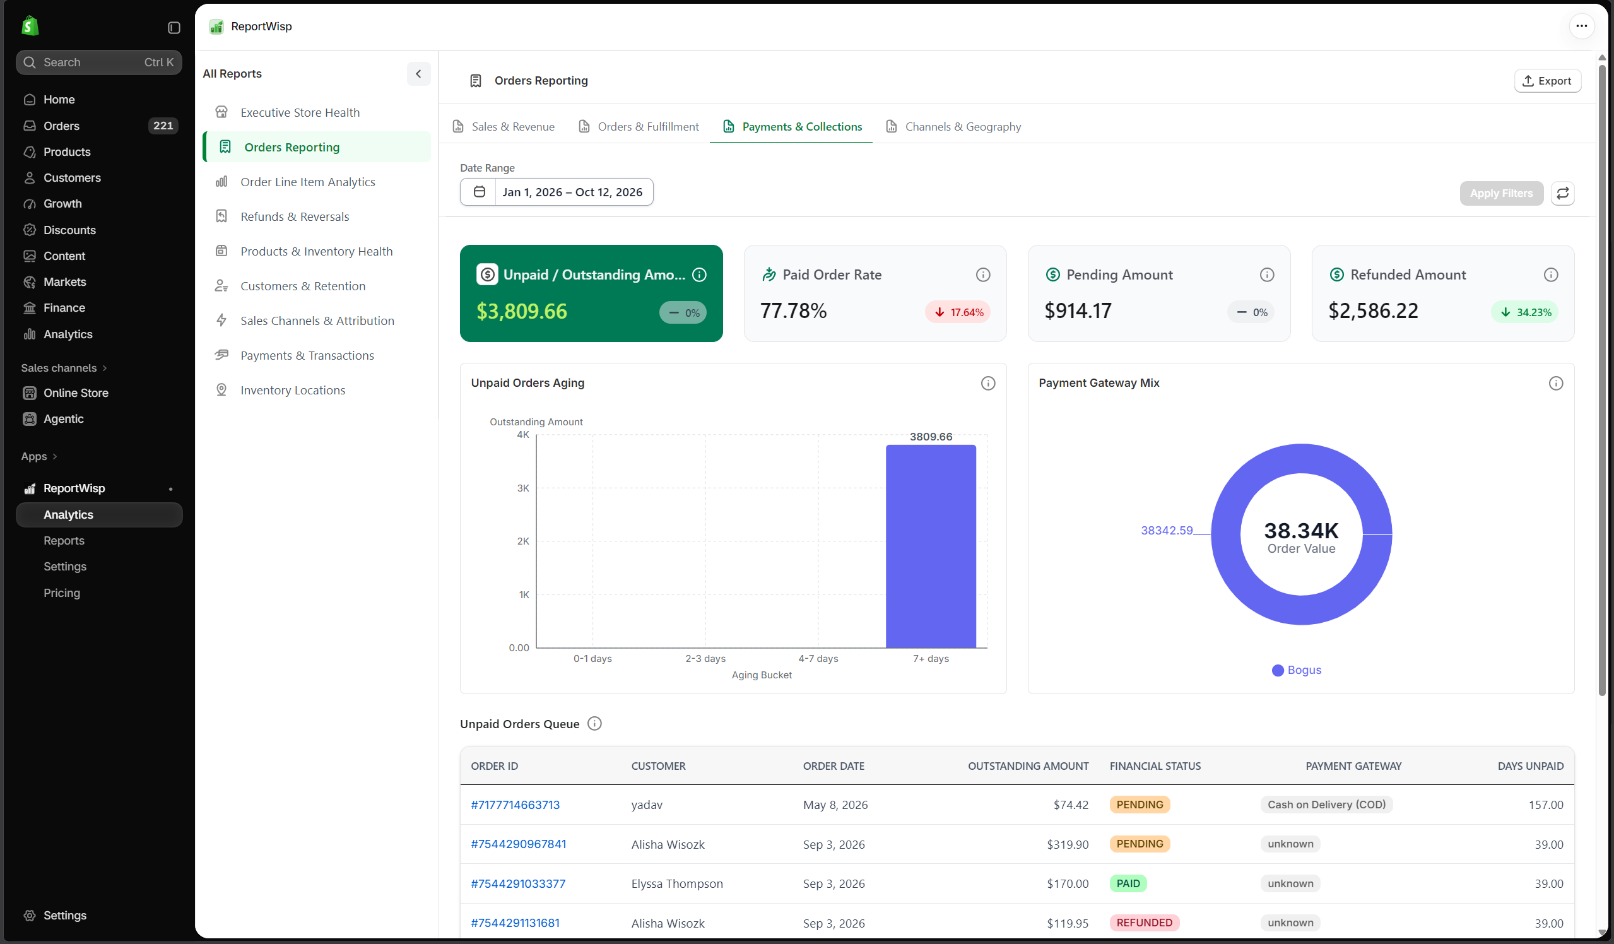Open Executive Store Health report
1614x944 pixels.
click(x=317, y=113)
